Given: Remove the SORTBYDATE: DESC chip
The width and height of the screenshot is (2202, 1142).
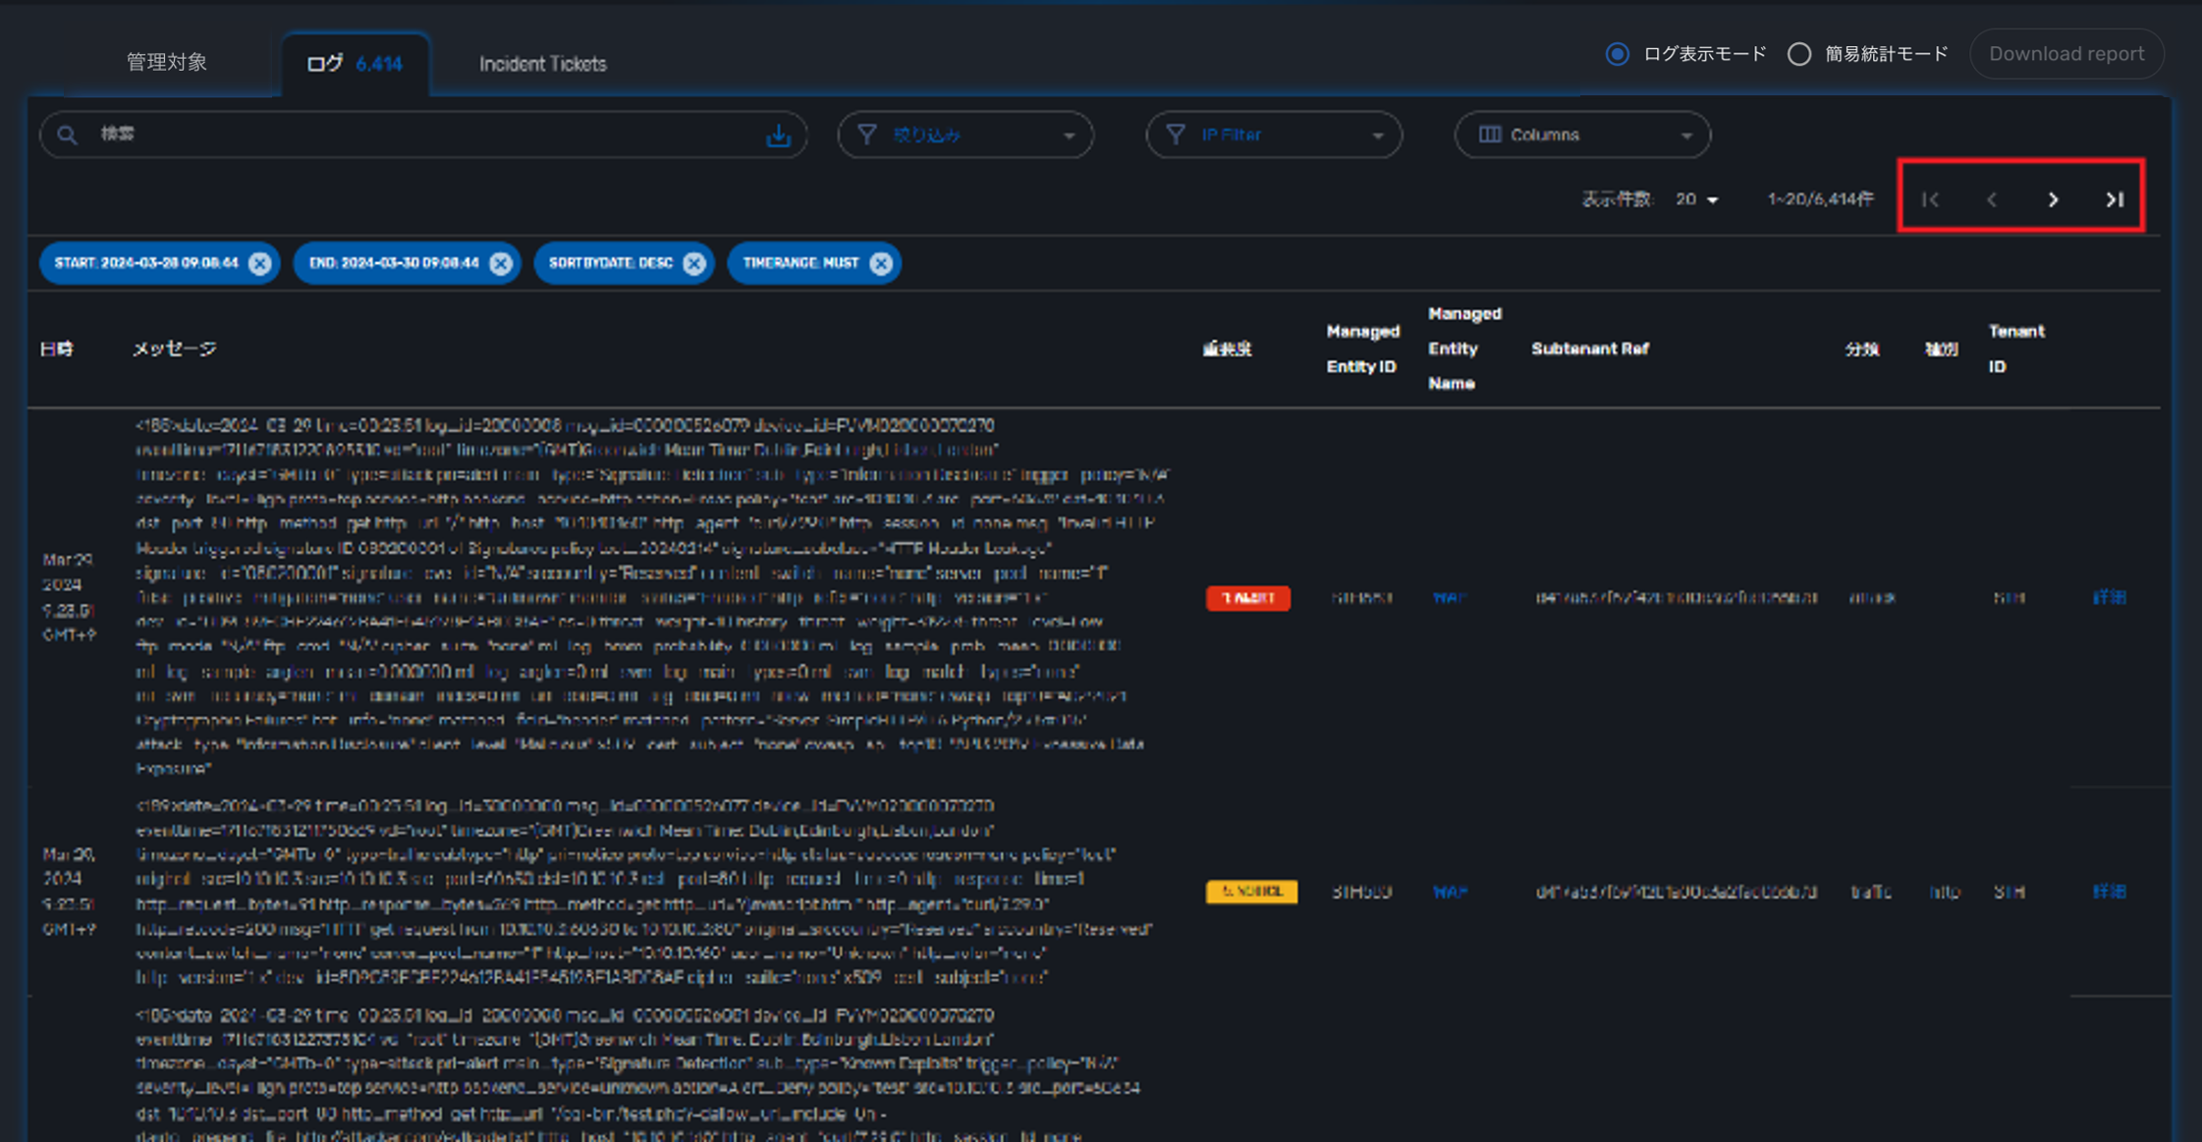Looking at the screenshot, I should [694, 263].
